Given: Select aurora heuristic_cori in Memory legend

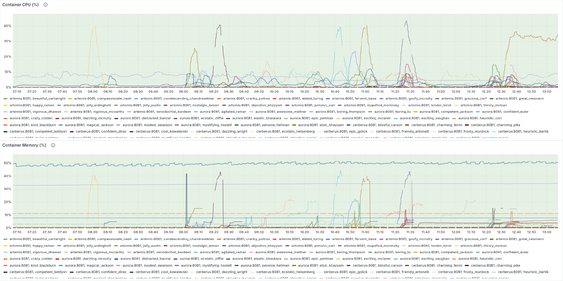Looking at the screenshot, I should 480,259.
